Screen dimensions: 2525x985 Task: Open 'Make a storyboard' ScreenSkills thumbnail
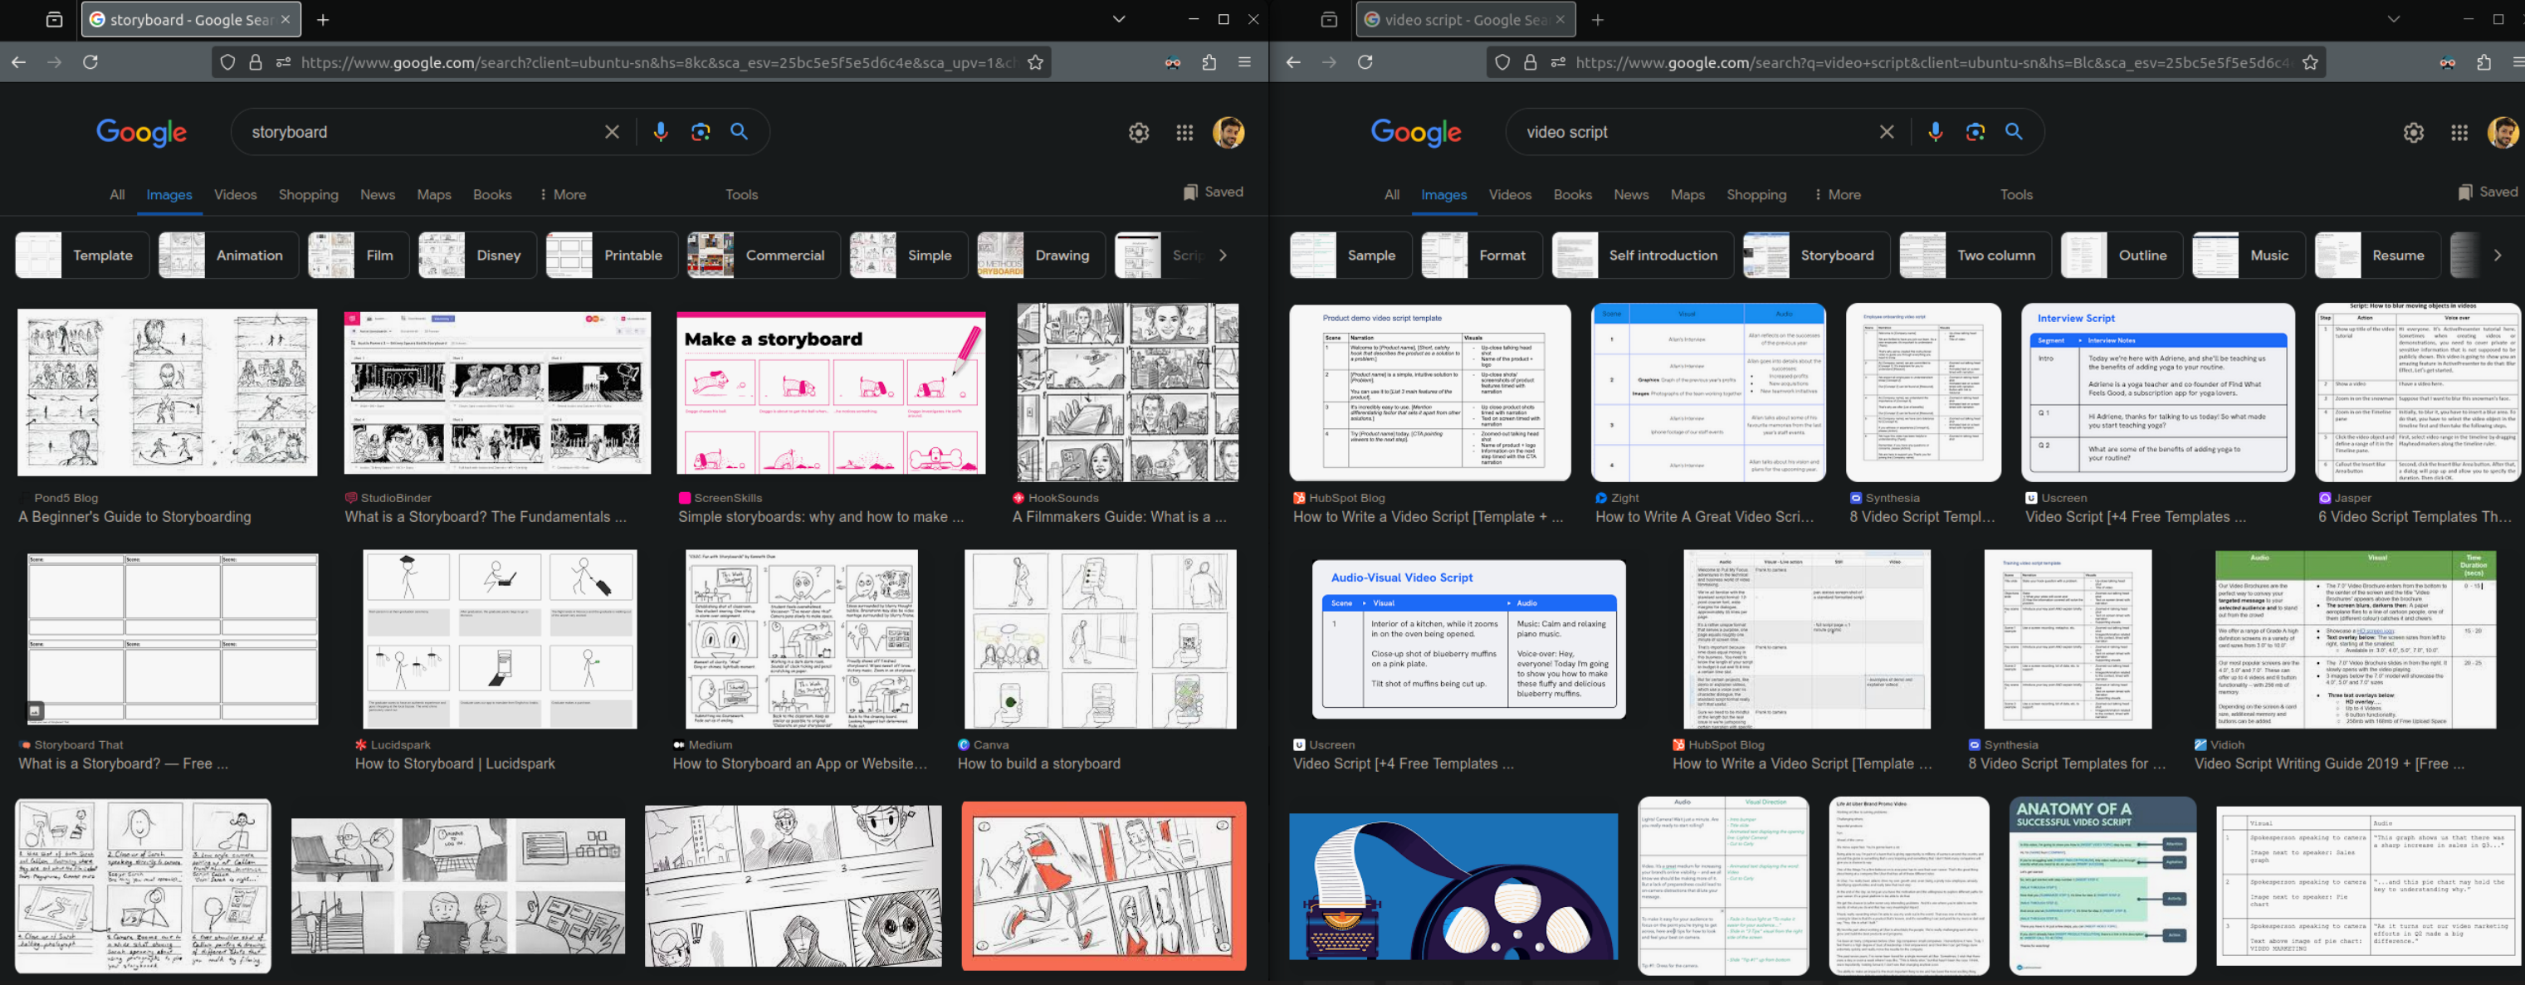point(830,393)
